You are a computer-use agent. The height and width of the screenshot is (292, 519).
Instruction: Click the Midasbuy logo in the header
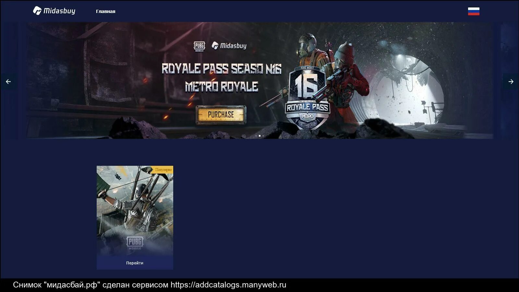[x=54, y=11]
